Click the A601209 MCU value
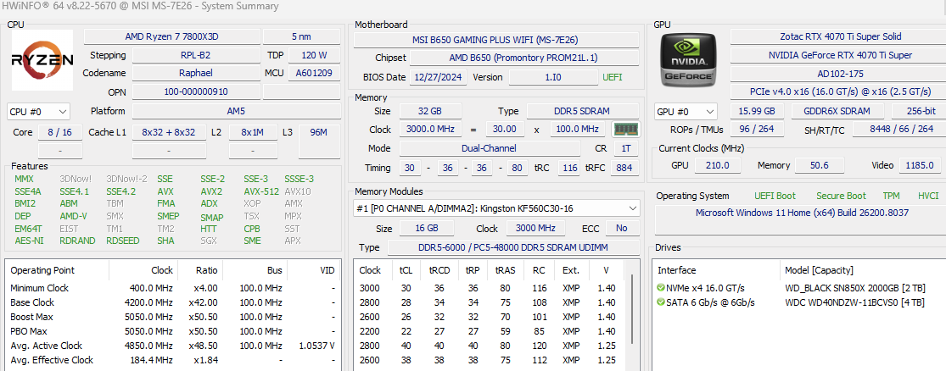The width and height of the screenshot is (946, 371). (x=314, y=74)
